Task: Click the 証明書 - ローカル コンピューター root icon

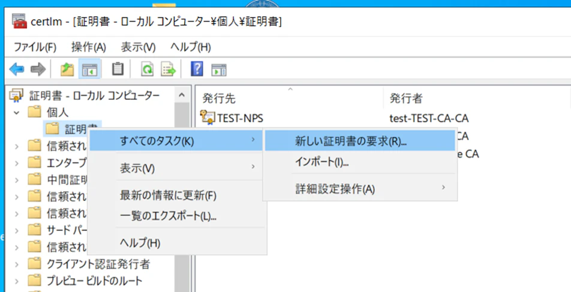Action: (16, 96)
